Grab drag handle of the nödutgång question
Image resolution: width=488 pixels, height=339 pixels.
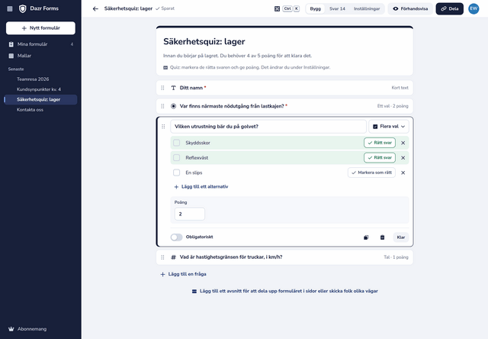162,106
